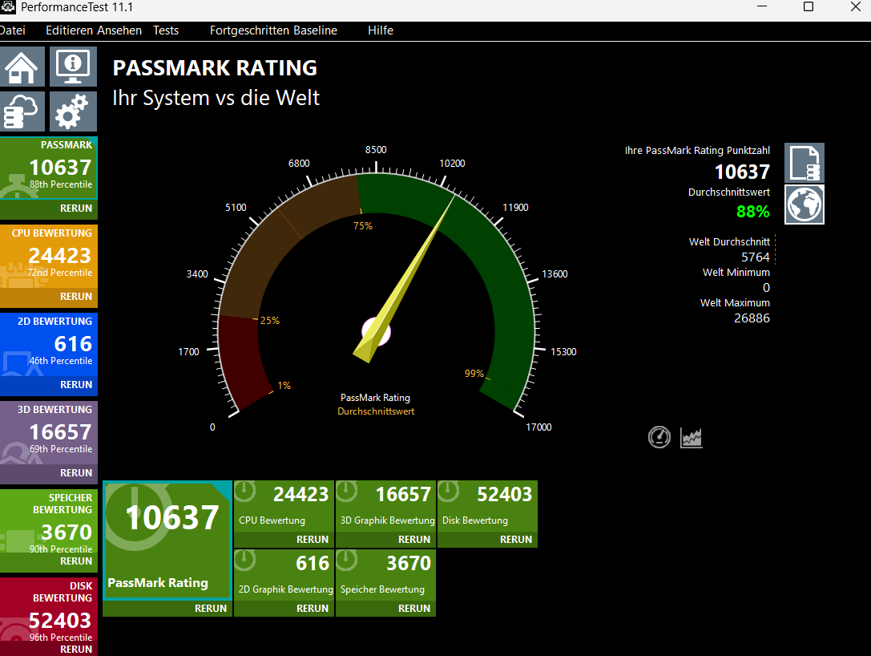Click the 99% marker label on gauge

(x=474, y=374)
